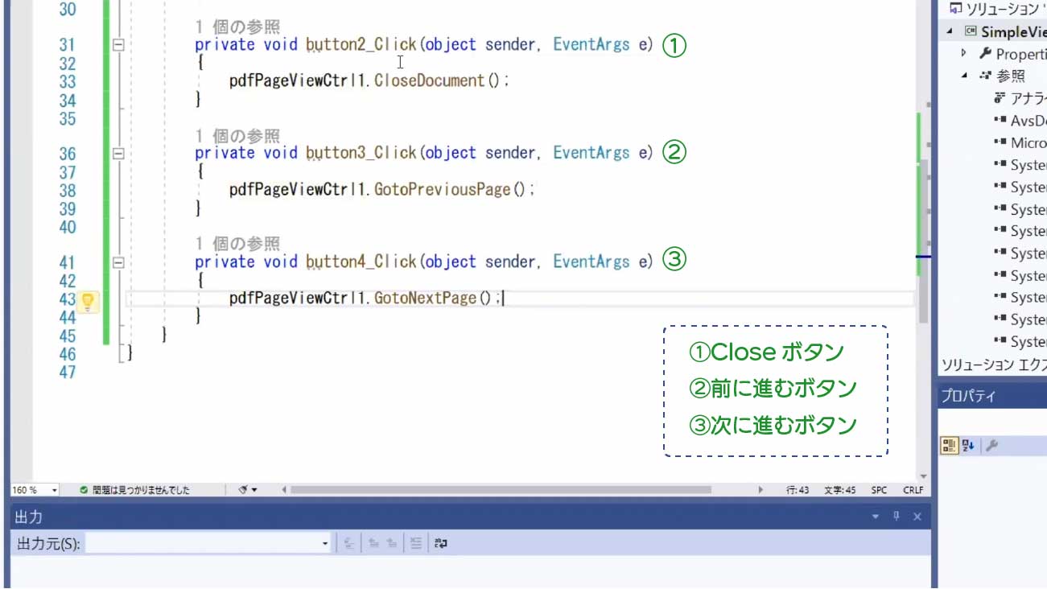This screenshot has width=1047, height=589.
Task: Collapse the button3_Click method outline
Action: click(119, 153)
